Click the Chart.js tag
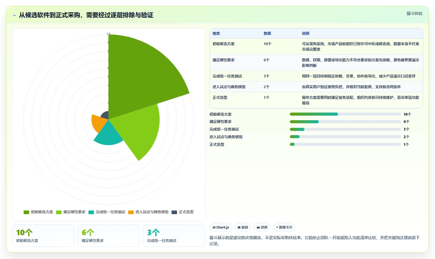The width and height of the screenshot is (435, 259). [x=221, y=227]
